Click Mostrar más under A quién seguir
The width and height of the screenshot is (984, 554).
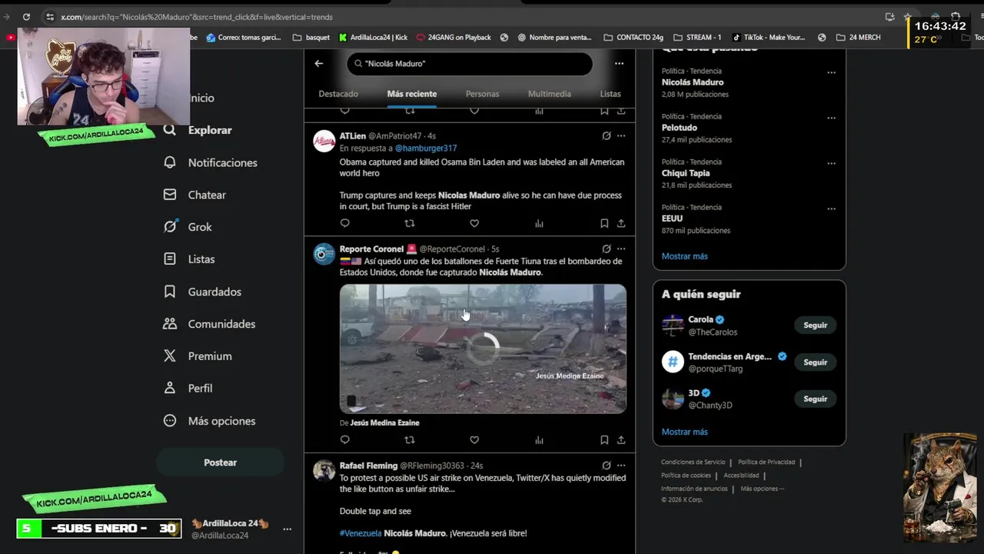tap(684, 432)
